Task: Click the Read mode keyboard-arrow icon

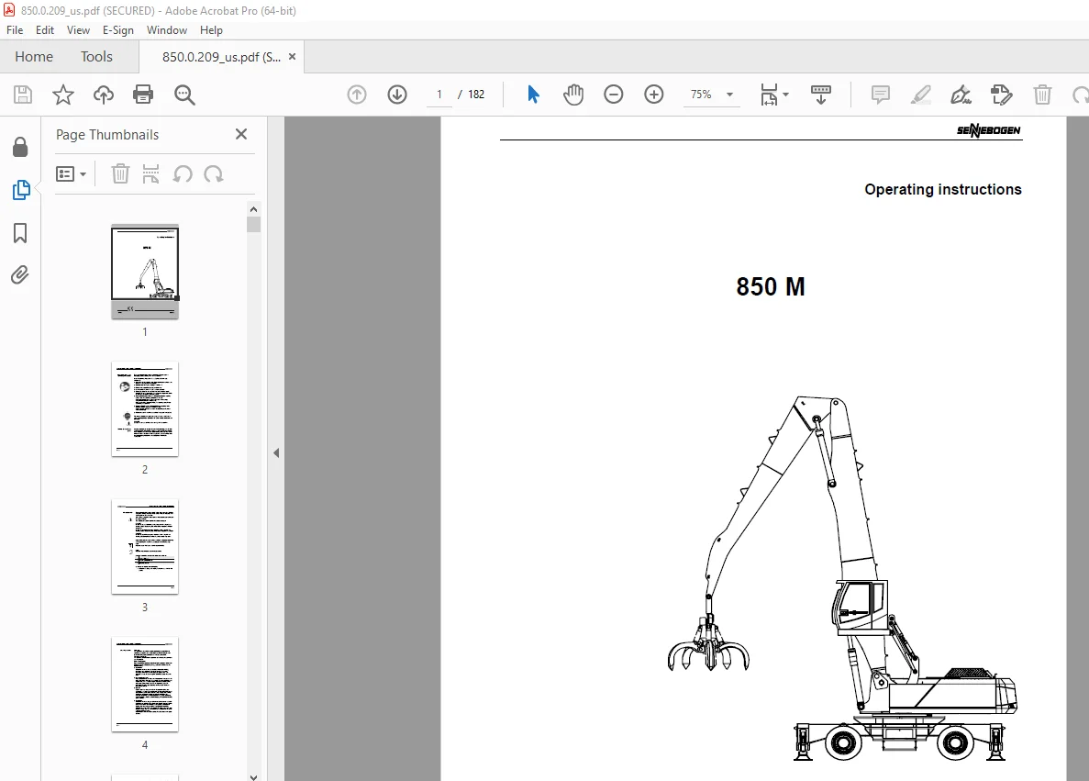Action: [821, 95]
